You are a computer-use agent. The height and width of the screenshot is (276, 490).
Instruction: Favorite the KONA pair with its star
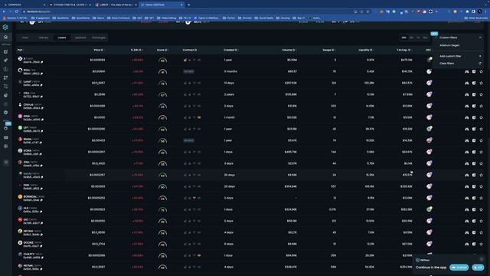pyautogui.click(x=482, y=152)
